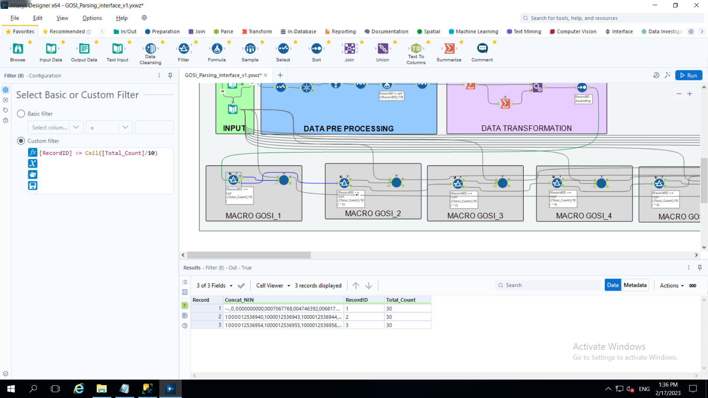Open the Cell Viewer dropdown

point(273,286)
